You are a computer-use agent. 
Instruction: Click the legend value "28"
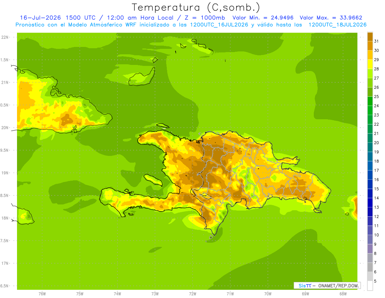tap(376, 69)
